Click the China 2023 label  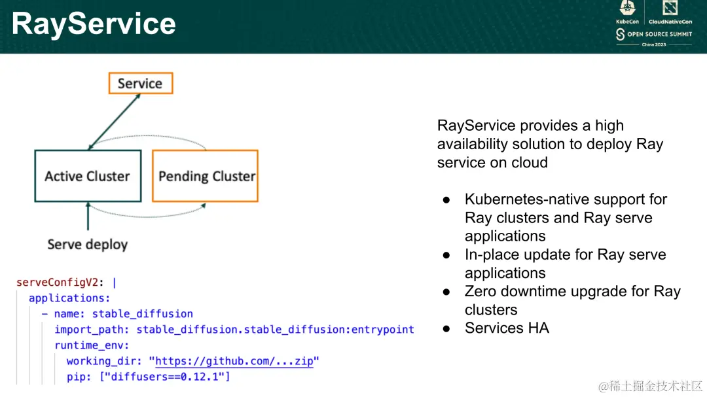pyautogui.click(x=654, y=44)
